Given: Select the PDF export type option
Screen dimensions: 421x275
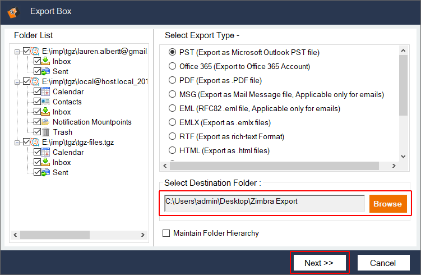Looking at the screenshot, I should pos(173,80).
